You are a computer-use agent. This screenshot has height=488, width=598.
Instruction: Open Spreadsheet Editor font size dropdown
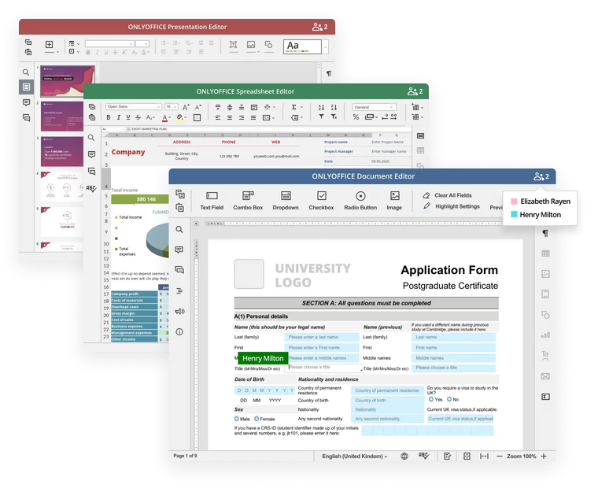tap(171, 106)
